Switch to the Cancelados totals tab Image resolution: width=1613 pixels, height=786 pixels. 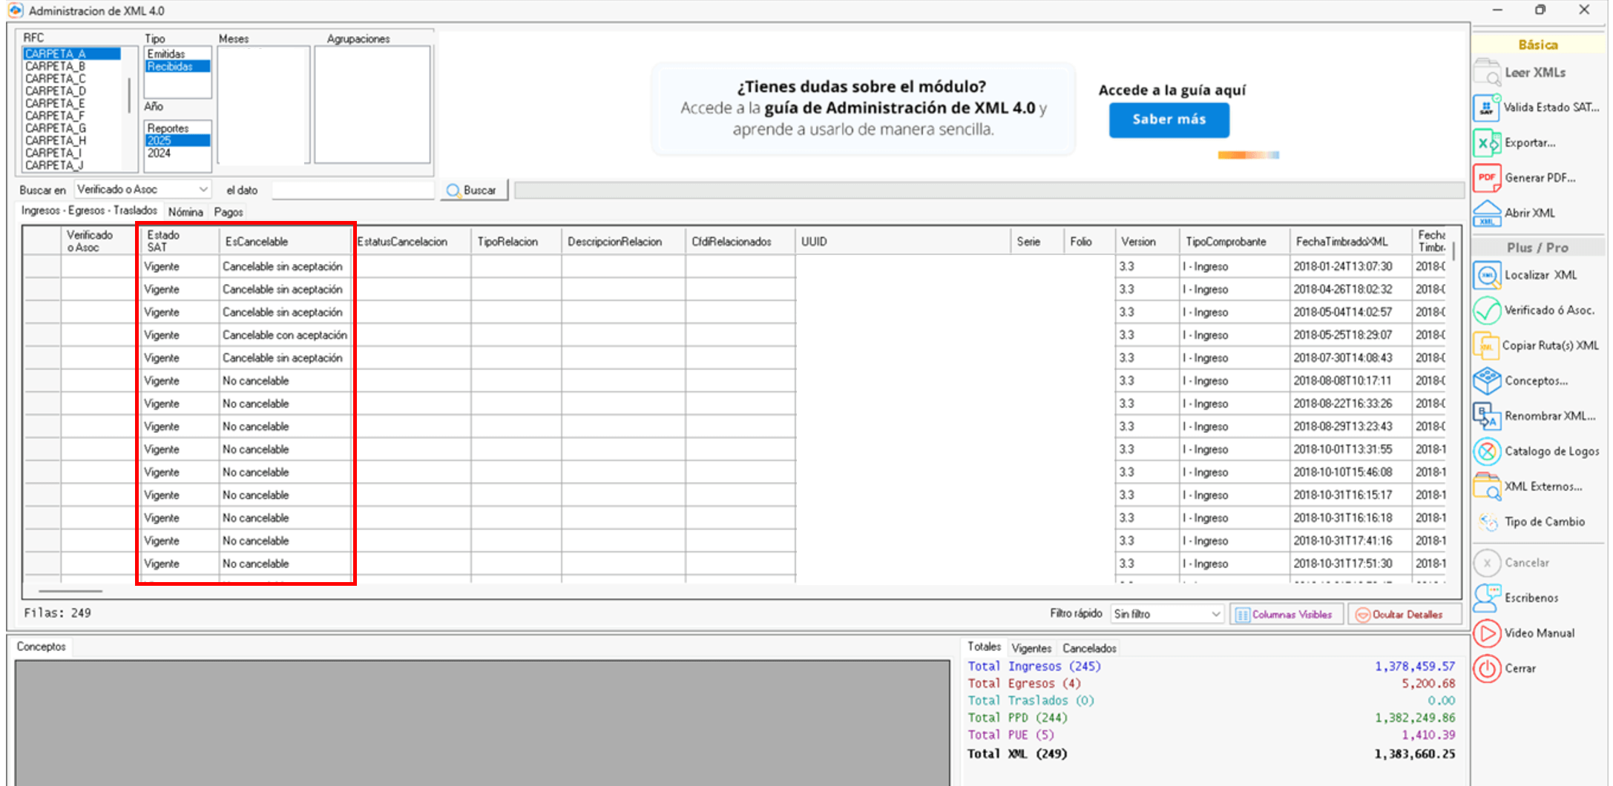point(1088,648)
